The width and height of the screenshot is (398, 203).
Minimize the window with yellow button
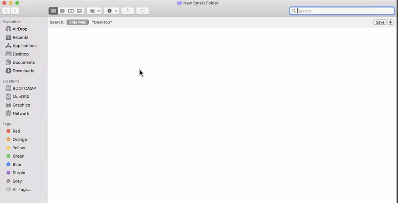pyautogui.click(x=11, y=3)
